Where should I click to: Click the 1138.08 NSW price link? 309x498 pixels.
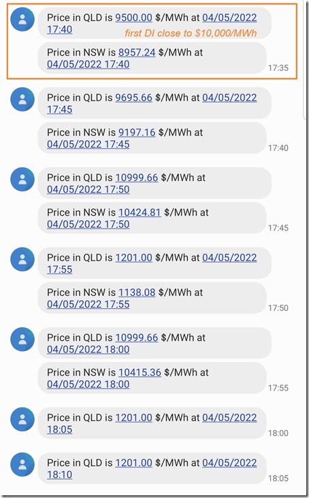click(x=137, y=293)
